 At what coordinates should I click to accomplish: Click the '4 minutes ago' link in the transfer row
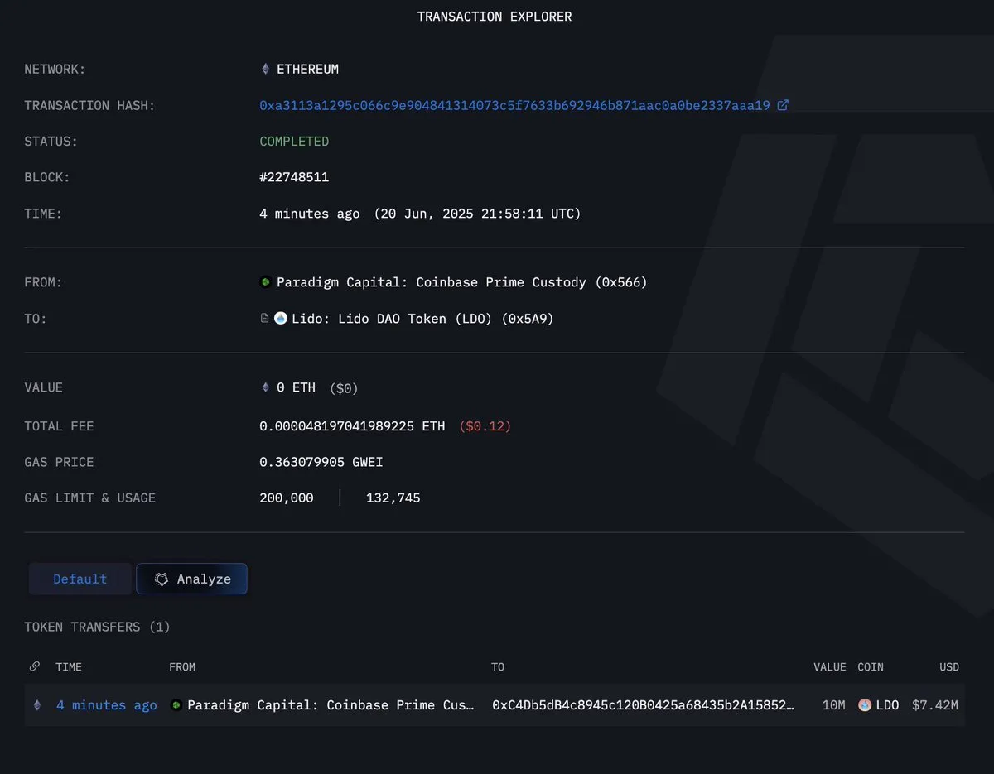[106, 705]
